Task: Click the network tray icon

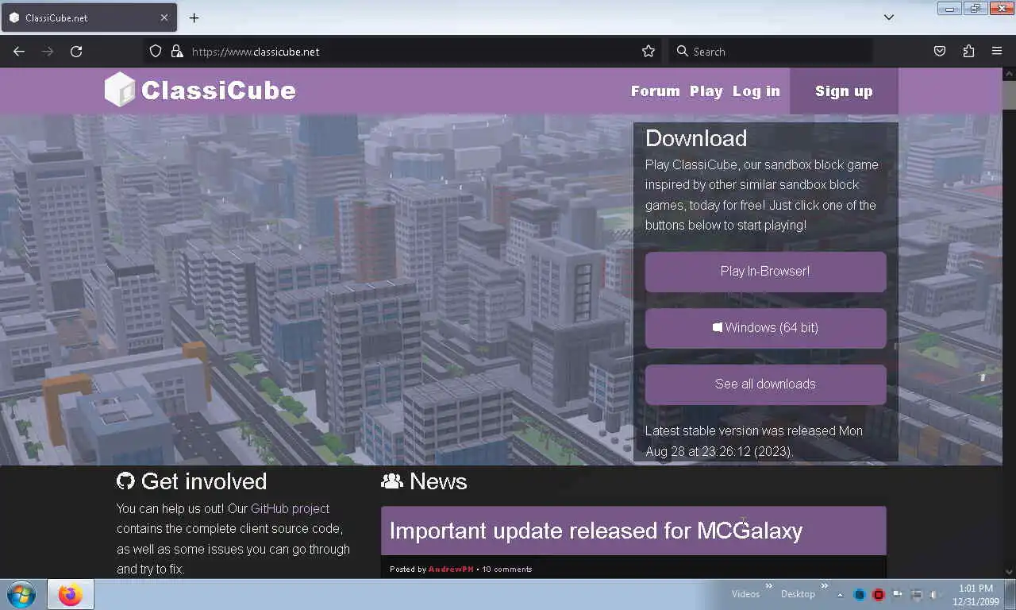Action: pyautogui.click(x=917, y=595)
